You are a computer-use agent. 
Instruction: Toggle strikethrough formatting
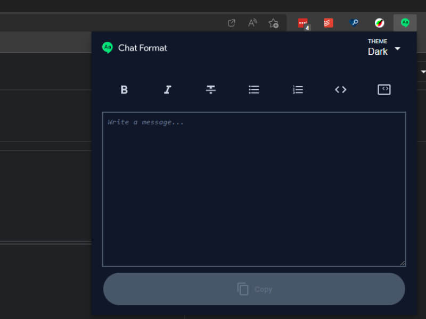tap(210, 89)
